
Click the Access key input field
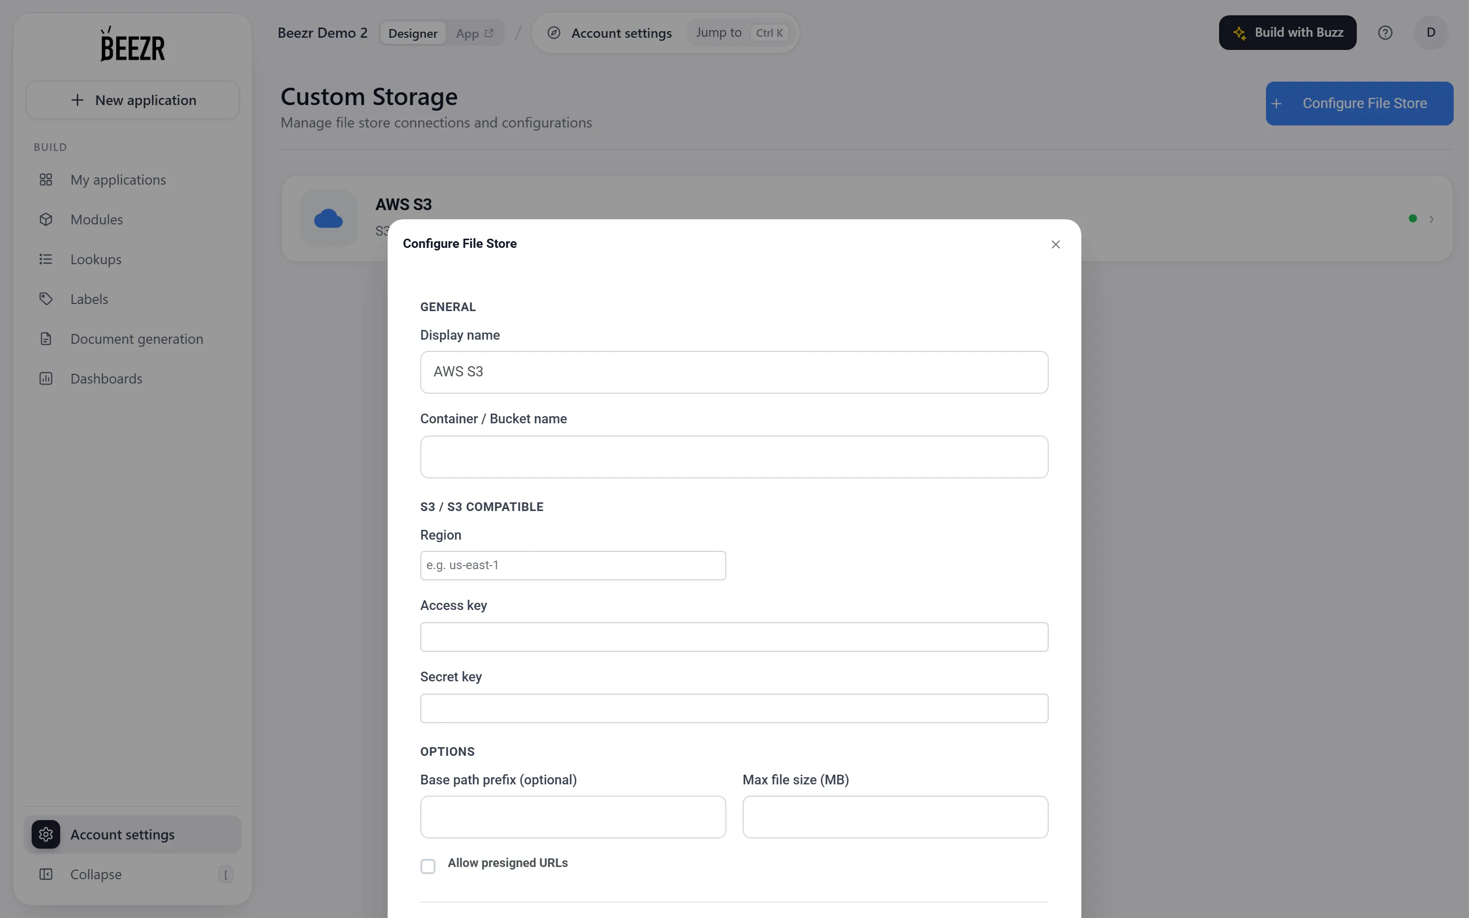click(x=734, y=637)
